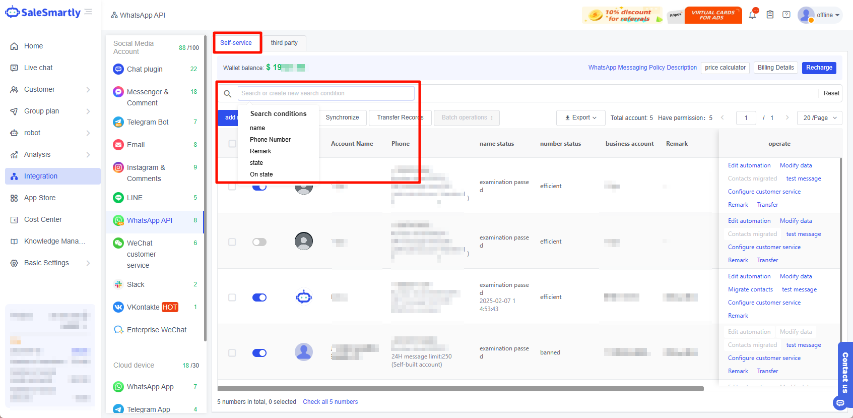Click the notification bell icon
The height and width of the screenshot is (418, 853).
tap(752, 15)
